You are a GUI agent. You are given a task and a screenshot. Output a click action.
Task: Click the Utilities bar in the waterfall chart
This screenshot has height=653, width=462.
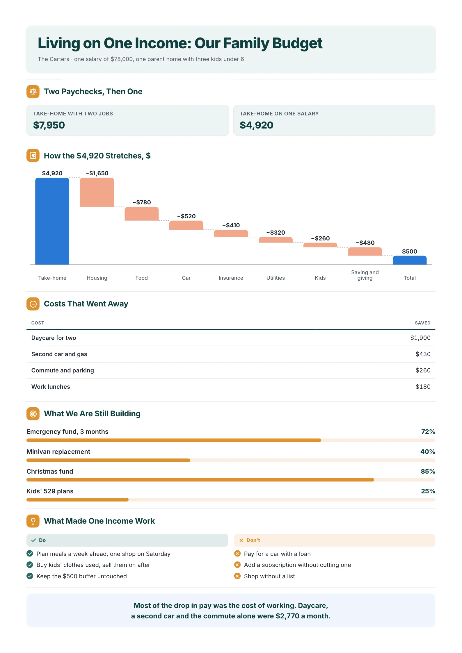coord(276,240)
